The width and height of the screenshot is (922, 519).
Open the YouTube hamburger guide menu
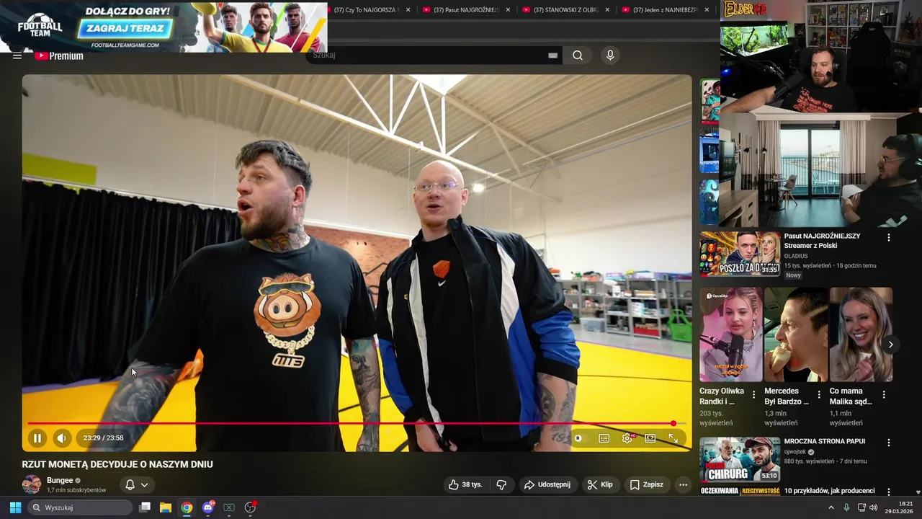click(17, 56)
